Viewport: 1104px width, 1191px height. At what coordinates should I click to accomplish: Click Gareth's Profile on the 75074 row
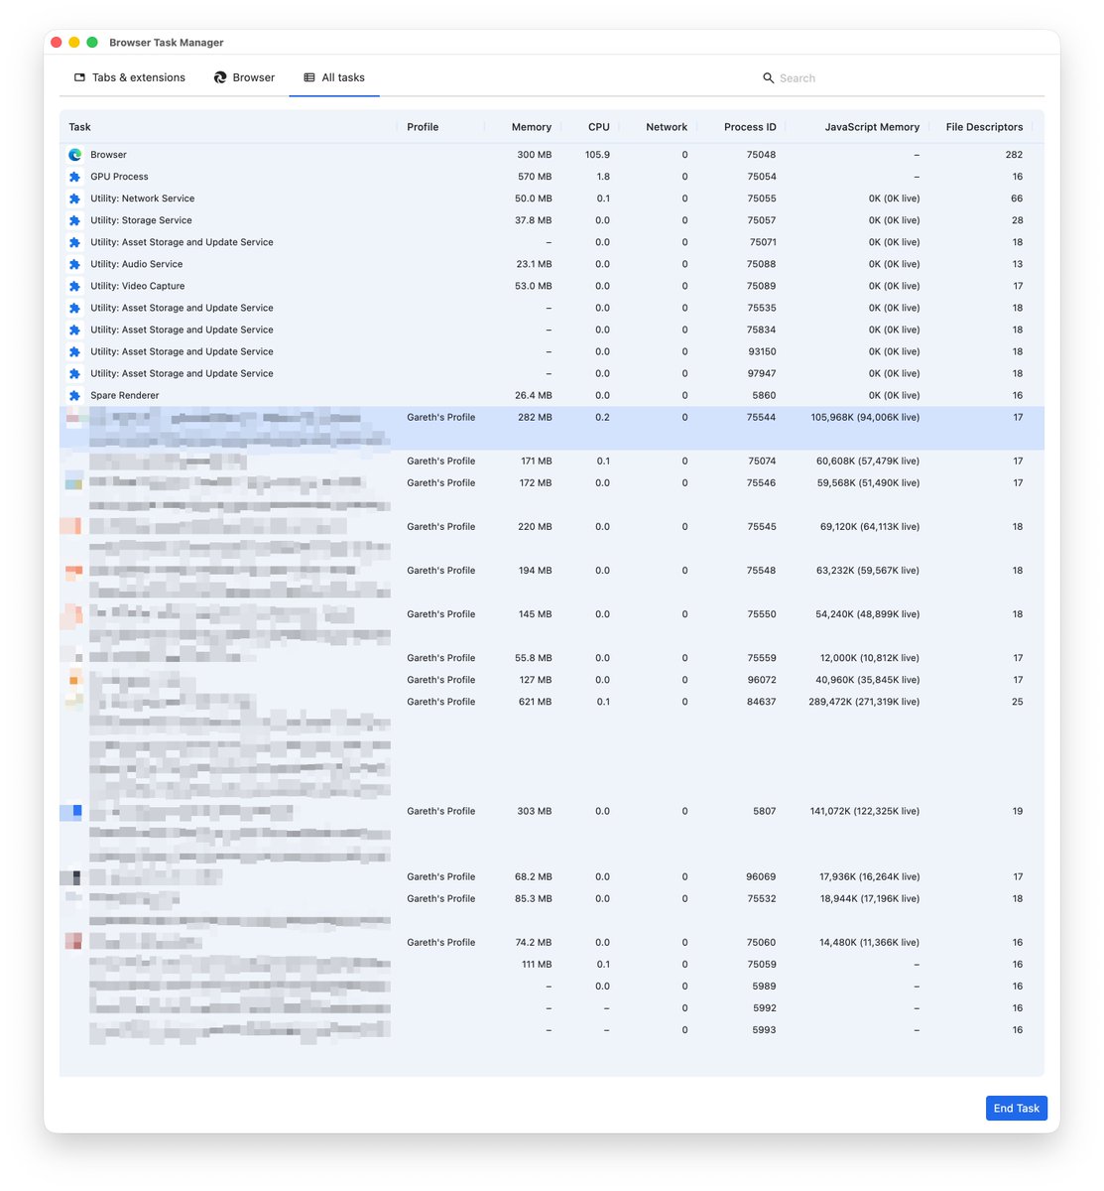click(x=440, y=461)
